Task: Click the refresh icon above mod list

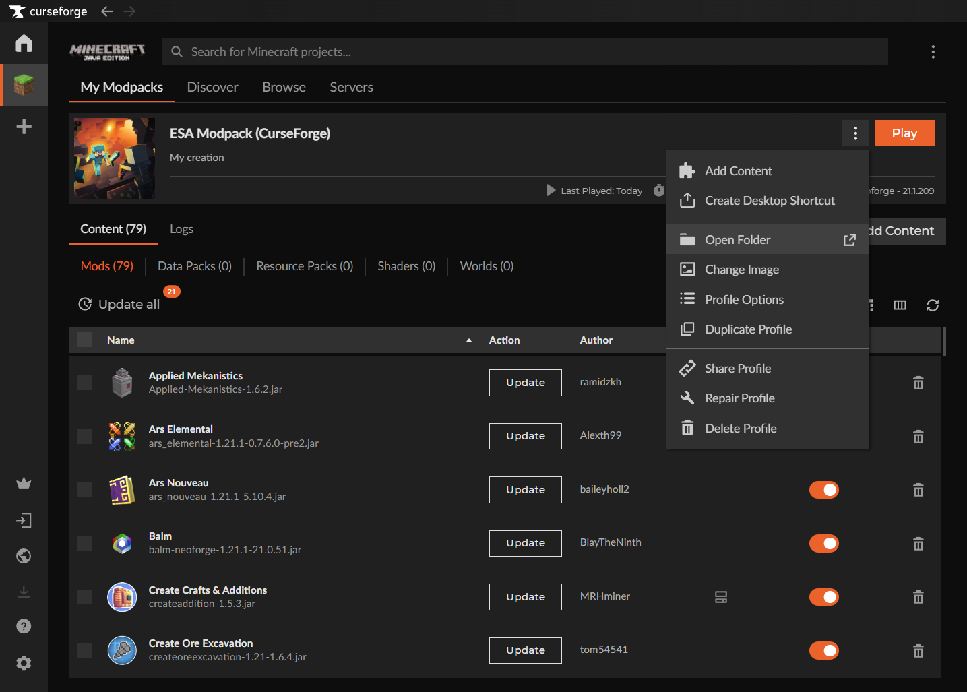Action: [933, 305]
